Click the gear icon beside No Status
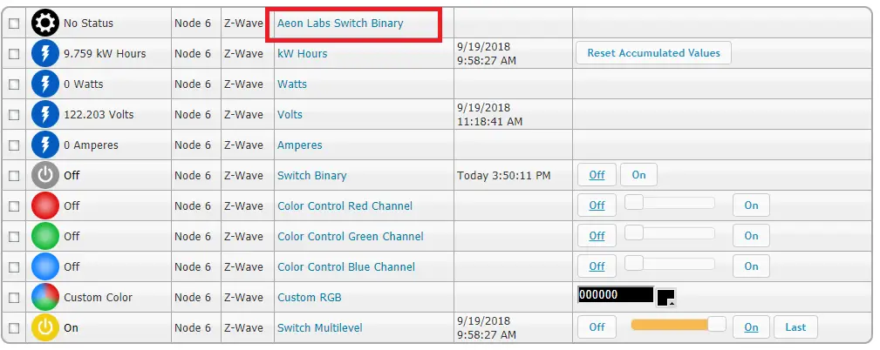The width and height of the screenshot is (880, 350). point(44,23)
